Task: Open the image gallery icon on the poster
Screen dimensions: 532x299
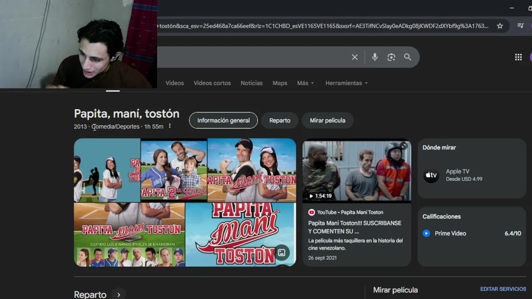Action: click(281, 252)
